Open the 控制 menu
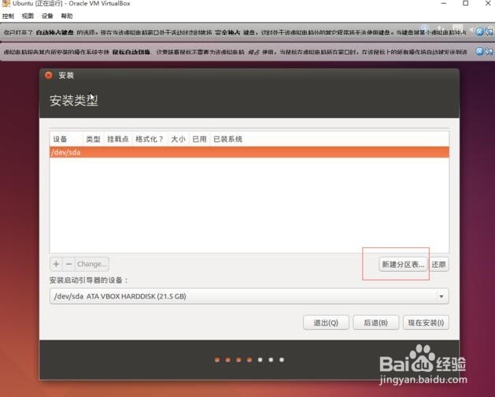The width and height of the screenshot is (495, 397). click(x=8, y=16)
